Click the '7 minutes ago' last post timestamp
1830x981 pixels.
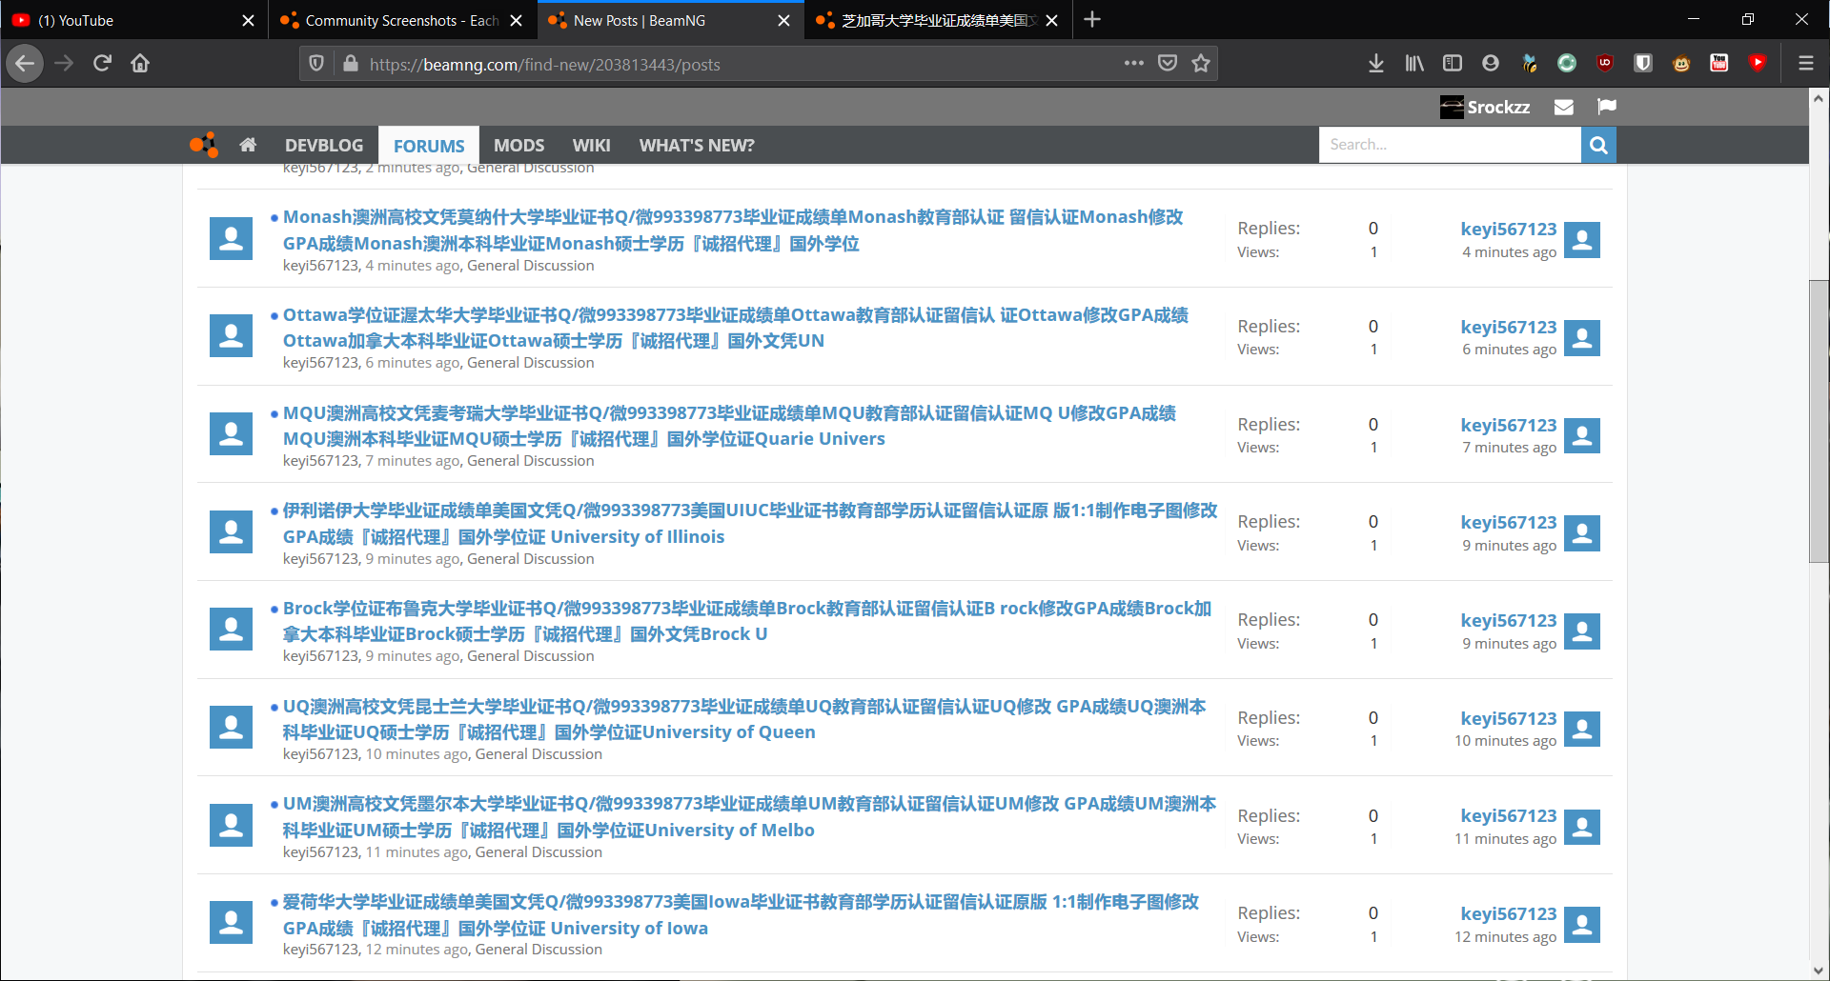click(1510, 448)
